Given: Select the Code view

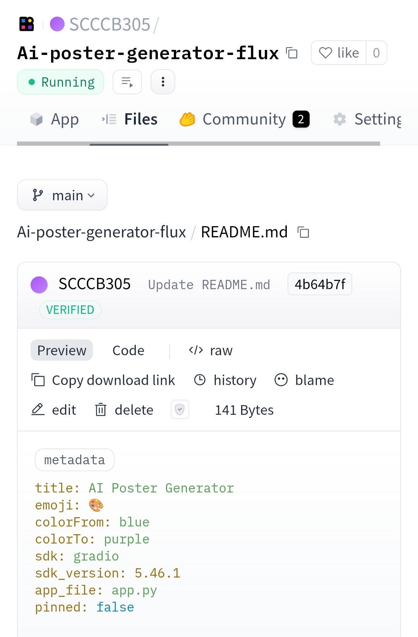Looking at the screenshot, I should coord(128,350).
